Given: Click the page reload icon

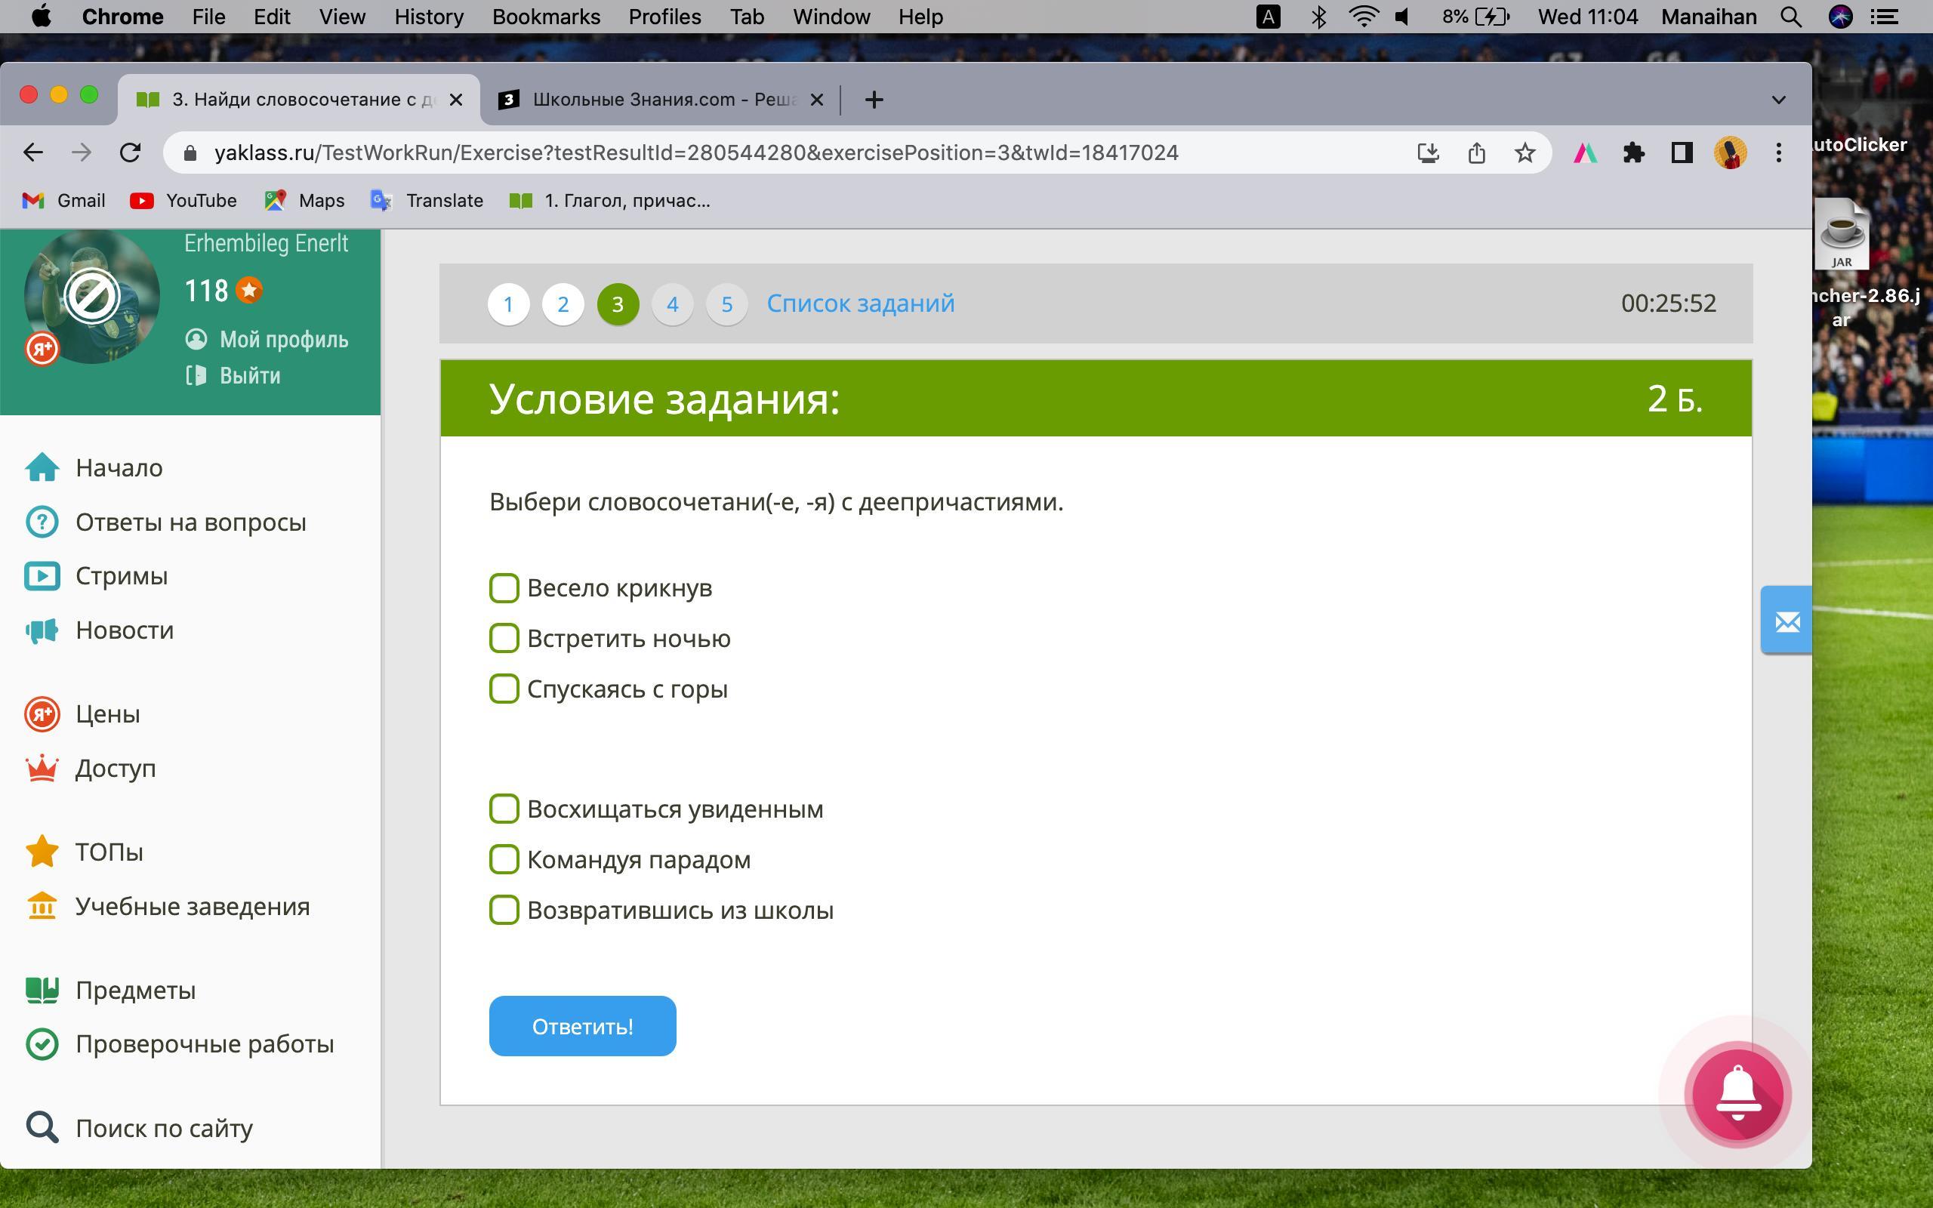Looking at the screenshot, I should click(130, 153).
